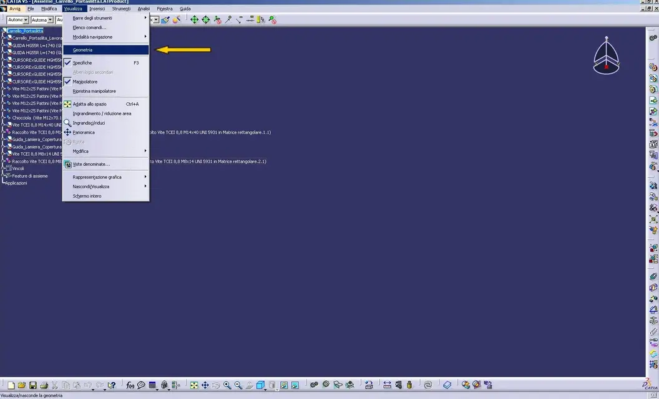Choose Ingrandimento / riduzione area
The image size is (659, 399).
[105, 113]
